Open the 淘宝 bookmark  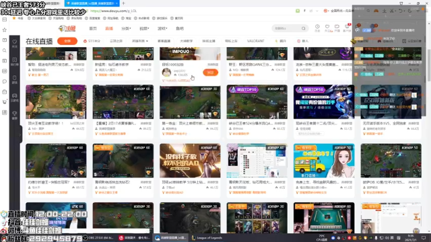(127, 18)
